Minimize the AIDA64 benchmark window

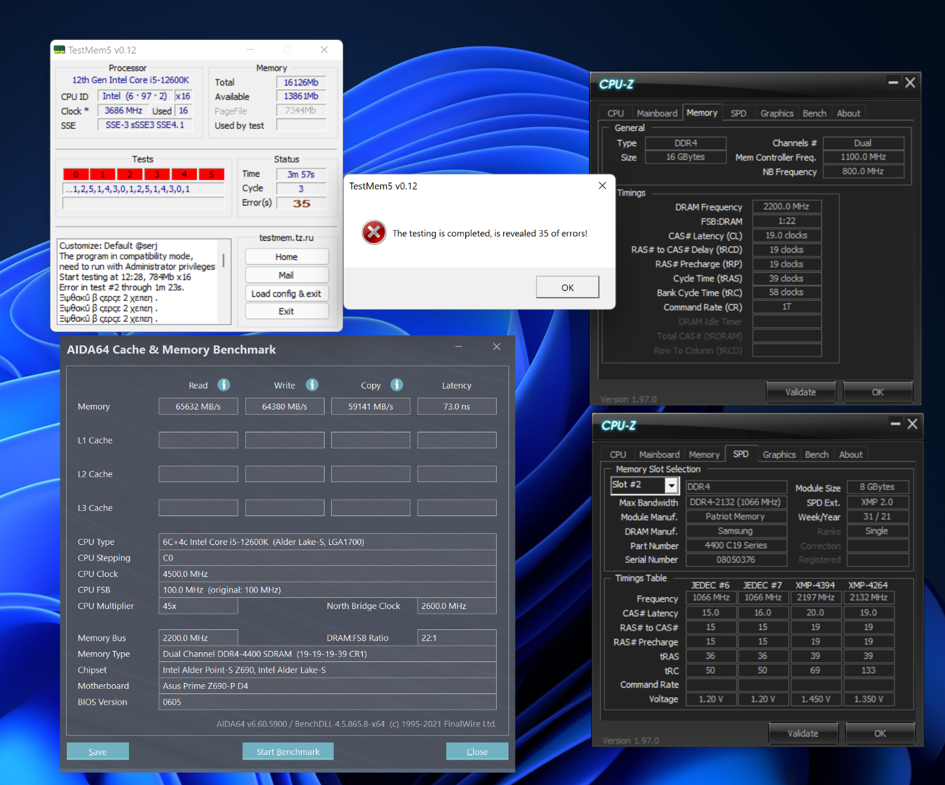[x=459, y=347]
